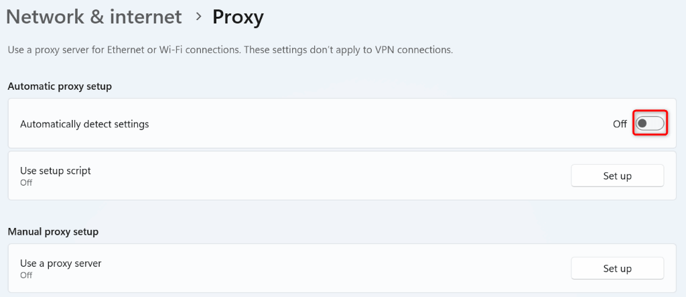
Task: Select the Automatically detect settings label
Action: click(84, 124)
